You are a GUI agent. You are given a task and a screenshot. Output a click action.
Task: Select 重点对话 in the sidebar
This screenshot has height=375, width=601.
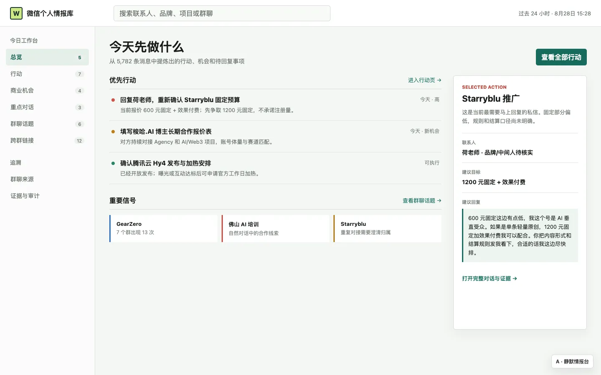pos(47,107)
